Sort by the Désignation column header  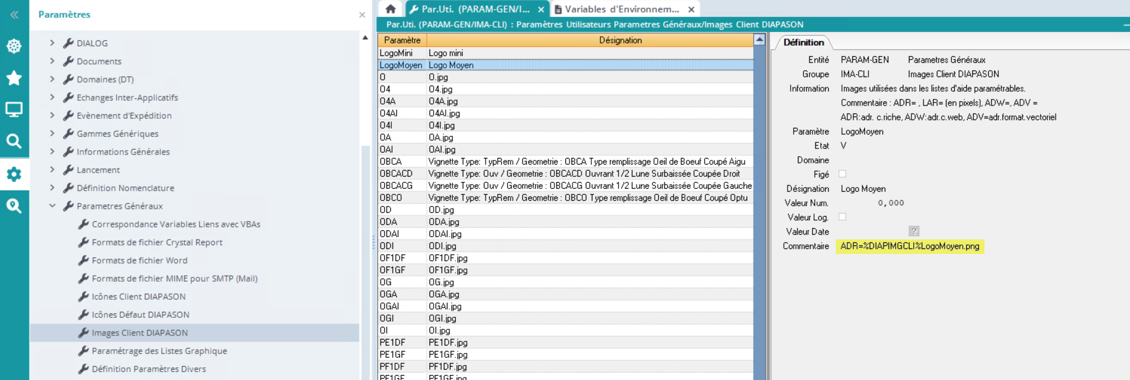click(620, 40)
